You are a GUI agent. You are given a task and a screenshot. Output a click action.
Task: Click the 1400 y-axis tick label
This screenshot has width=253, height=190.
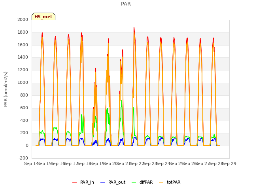coord(23,57)
